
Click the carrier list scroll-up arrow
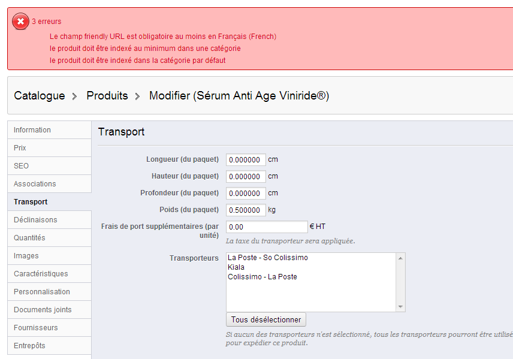pos(400,258)
